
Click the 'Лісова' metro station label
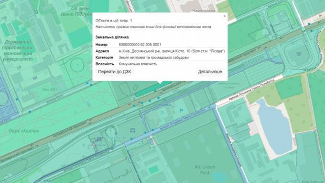point(165,105)
